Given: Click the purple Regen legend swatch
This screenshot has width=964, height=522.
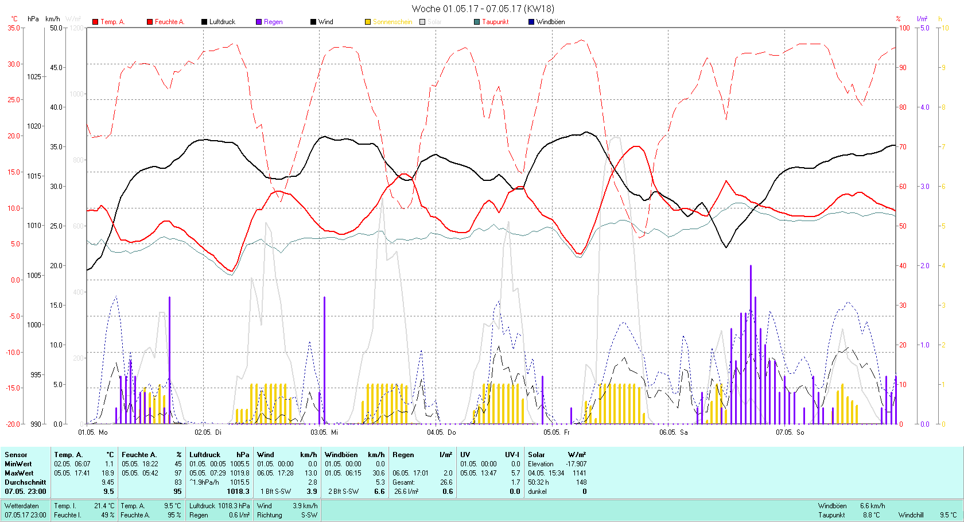Looking at the screenshot, I should coord(259,22).
